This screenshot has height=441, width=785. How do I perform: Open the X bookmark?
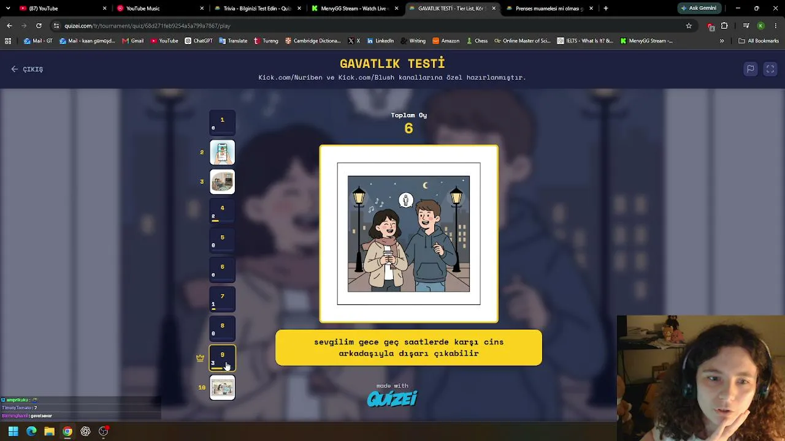coord(354,41)
